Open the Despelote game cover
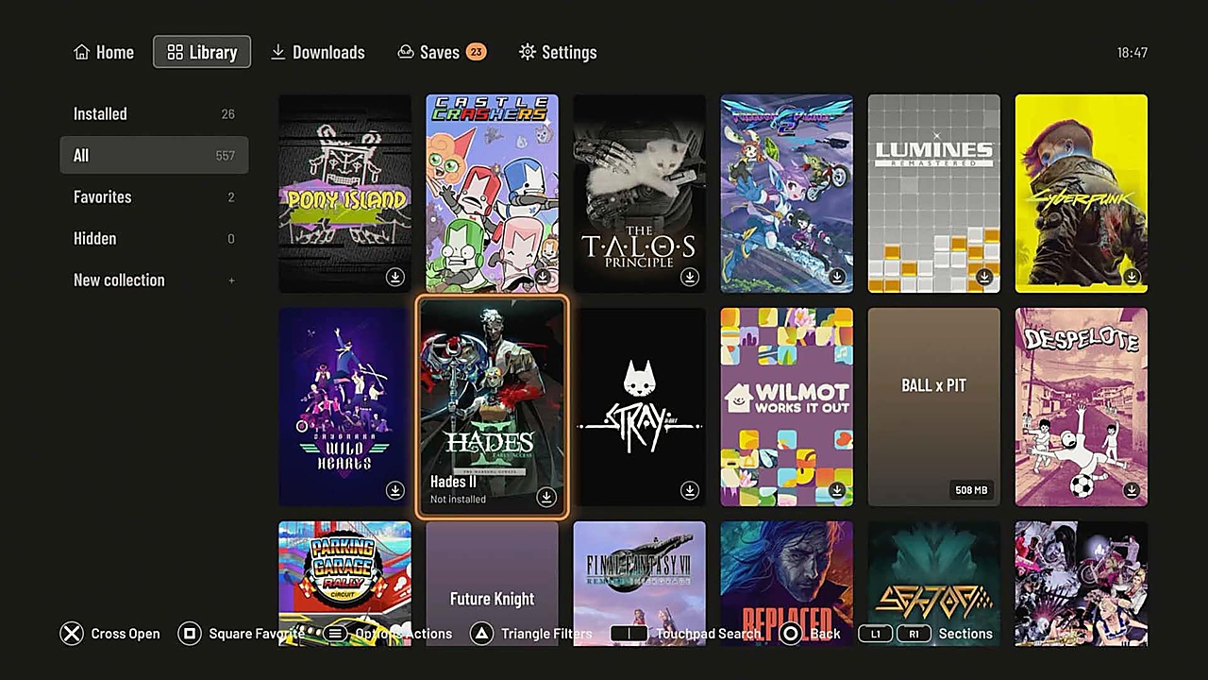Viewport: 1208px width, 680px height. 1081,407
